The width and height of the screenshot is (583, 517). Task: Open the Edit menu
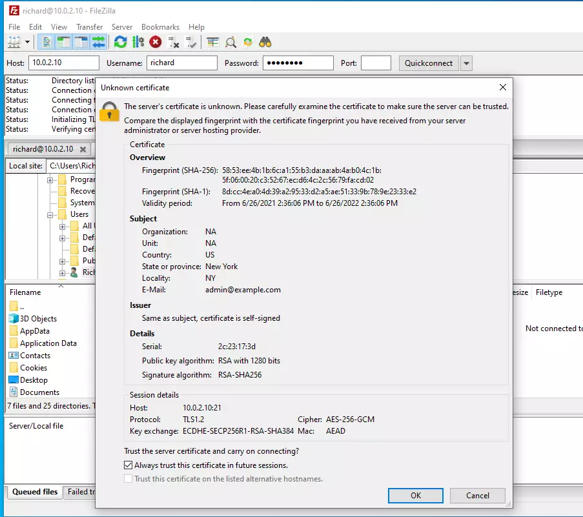[x=36, y=26]
